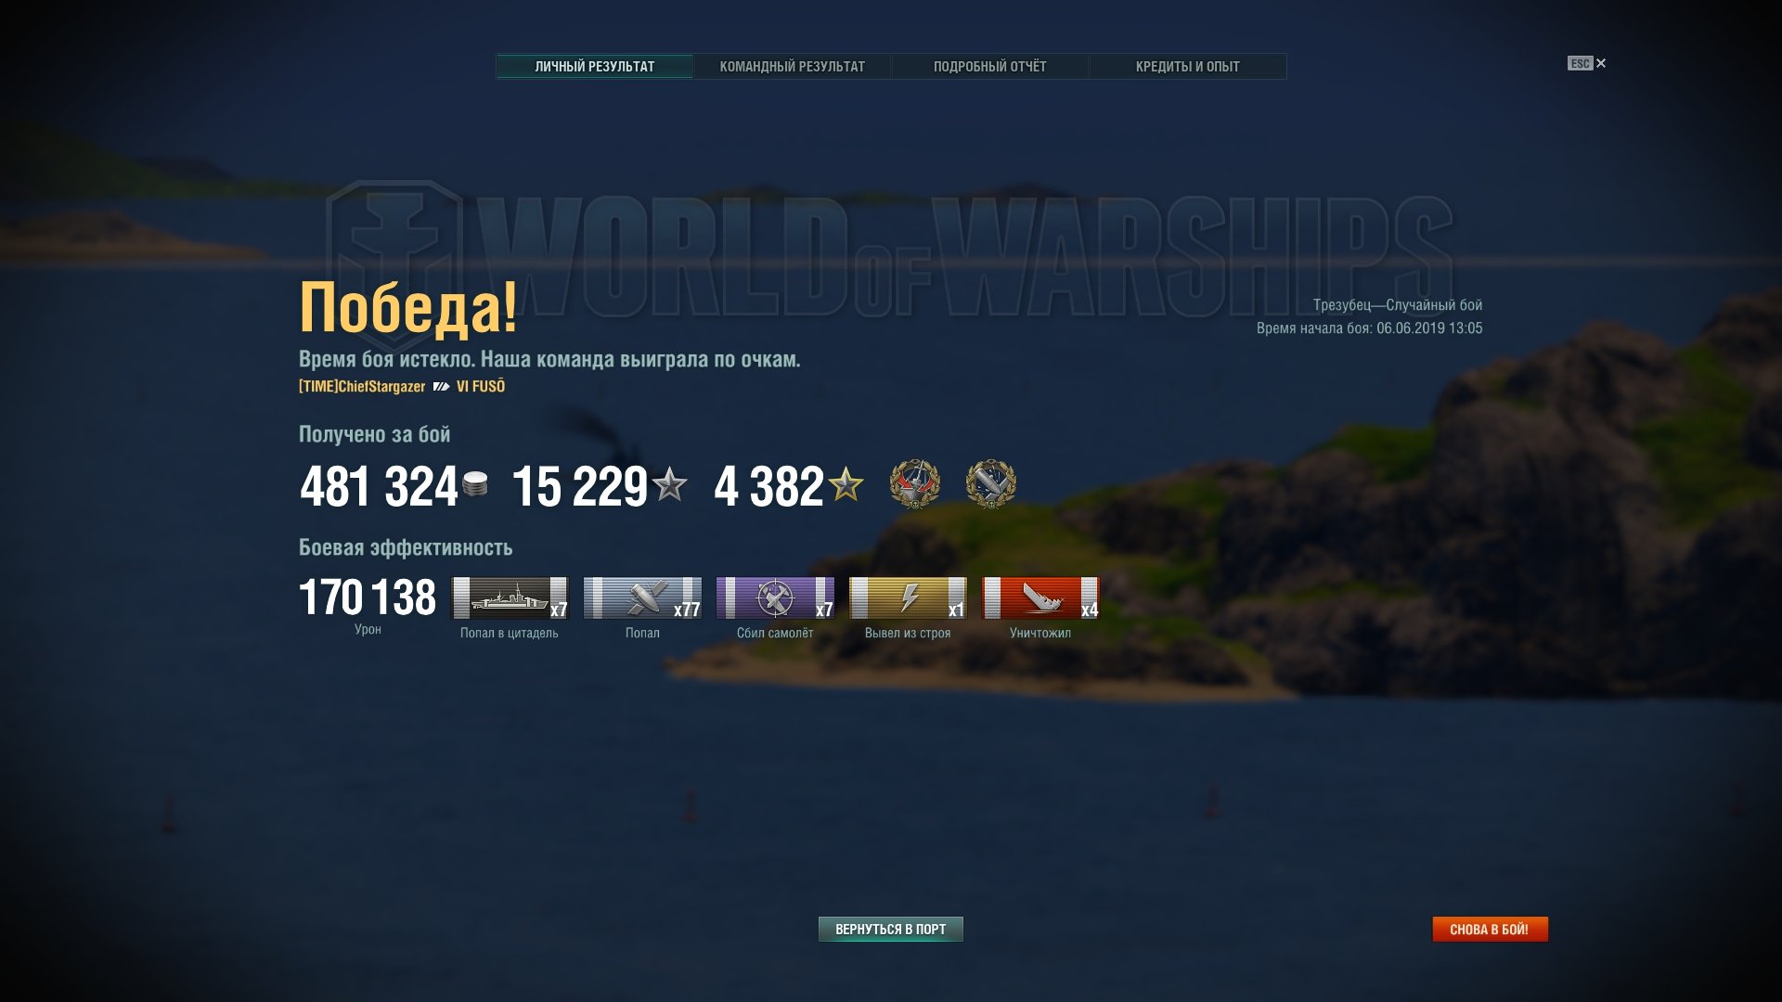This screenshot has height=1002, width=1782.
Task: Open the Кредиты и опыт tab
Action: point(1187,67)
